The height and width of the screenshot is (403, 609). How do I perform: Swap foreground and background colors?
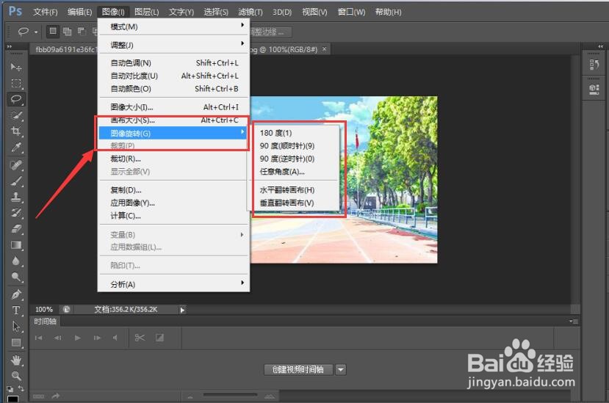pos(21,388)
